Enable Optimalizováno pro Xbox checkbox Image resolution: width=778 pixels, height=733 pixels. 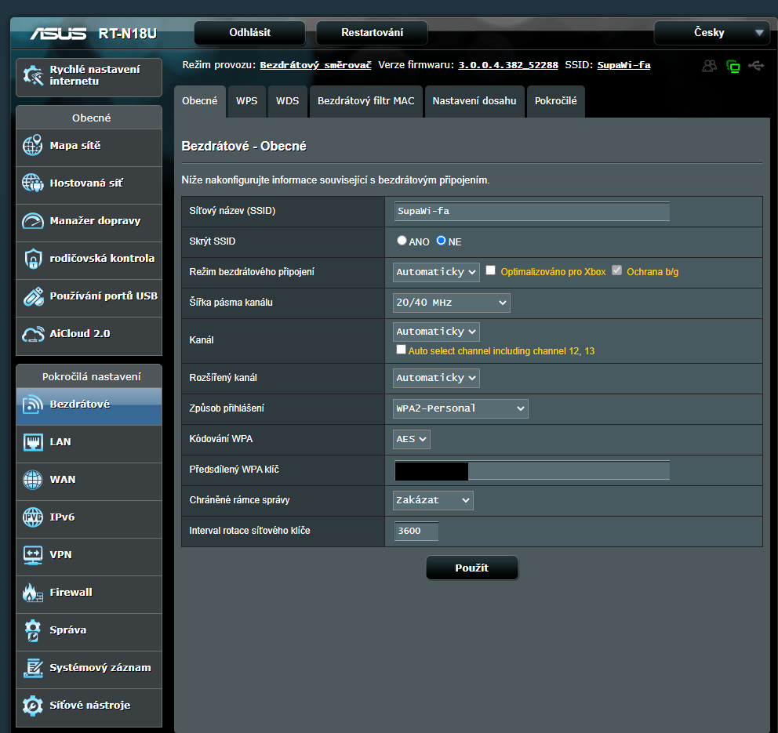pos(491,270)
